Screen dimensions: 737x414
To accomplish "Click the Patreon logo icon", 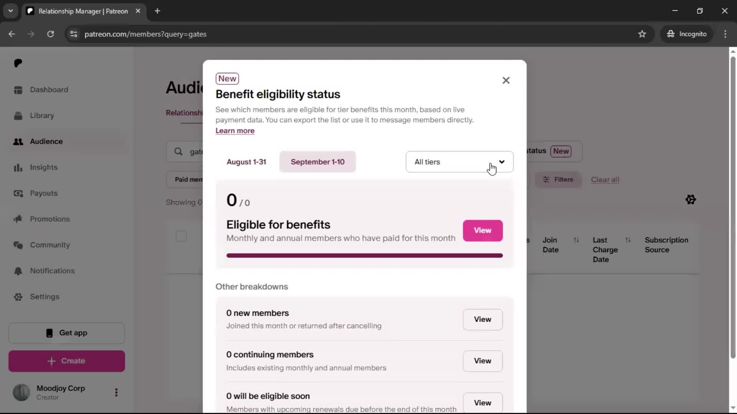I will [x=18, y=63].
